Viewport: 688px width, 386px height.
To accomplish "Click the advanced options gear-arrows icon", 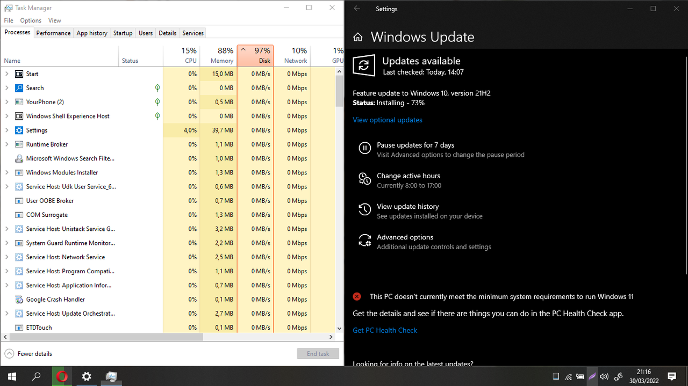I will point(364,240).
